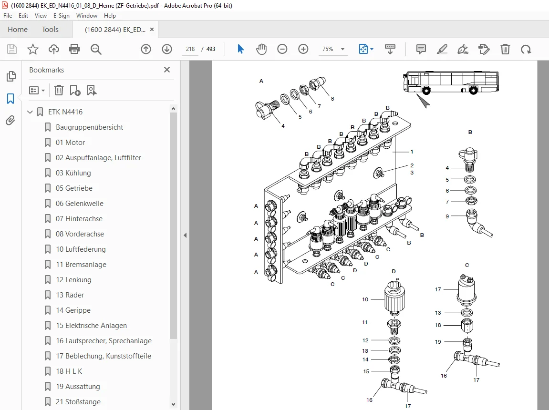Open 02 Auspuffanlage, Luftfilter bookmark

coord(98,158)
